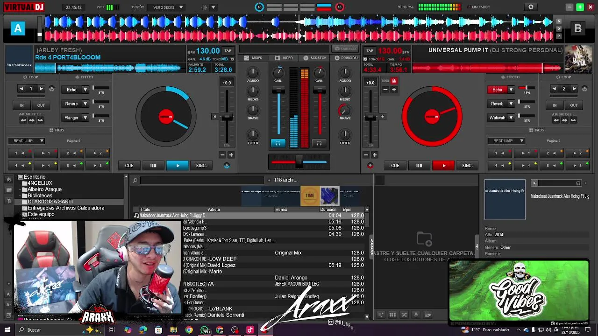Click the loop OUT button on deck B
Screen dimensions: 598x336
coord(574,105)
